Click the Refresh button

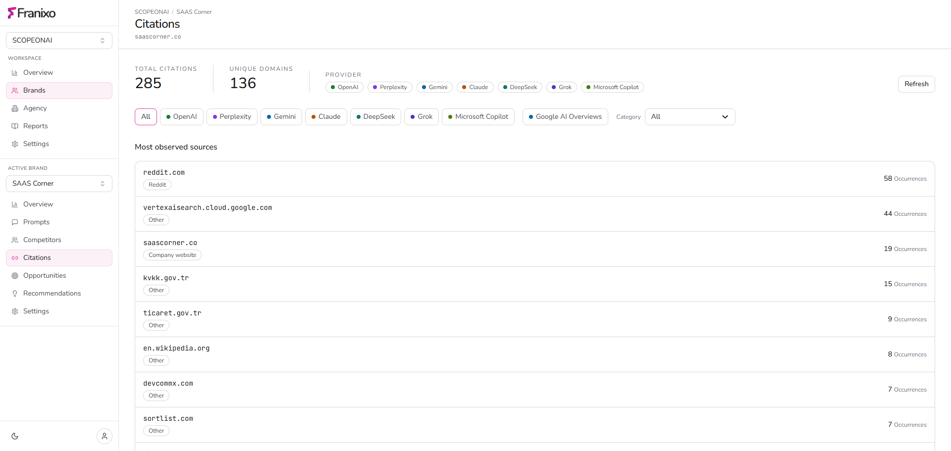[916, 84]
